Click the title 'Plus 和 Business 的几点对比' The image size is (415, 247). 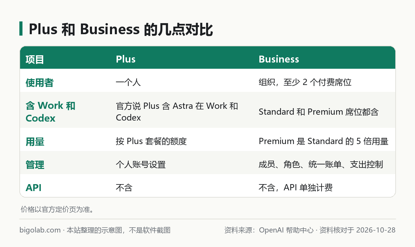pos(121,30)
